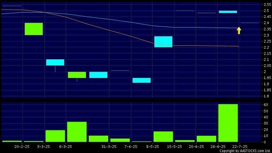Click date label 6-3-25
The width and height of the screenshot is (272, 153).
[x=65, y=147]
